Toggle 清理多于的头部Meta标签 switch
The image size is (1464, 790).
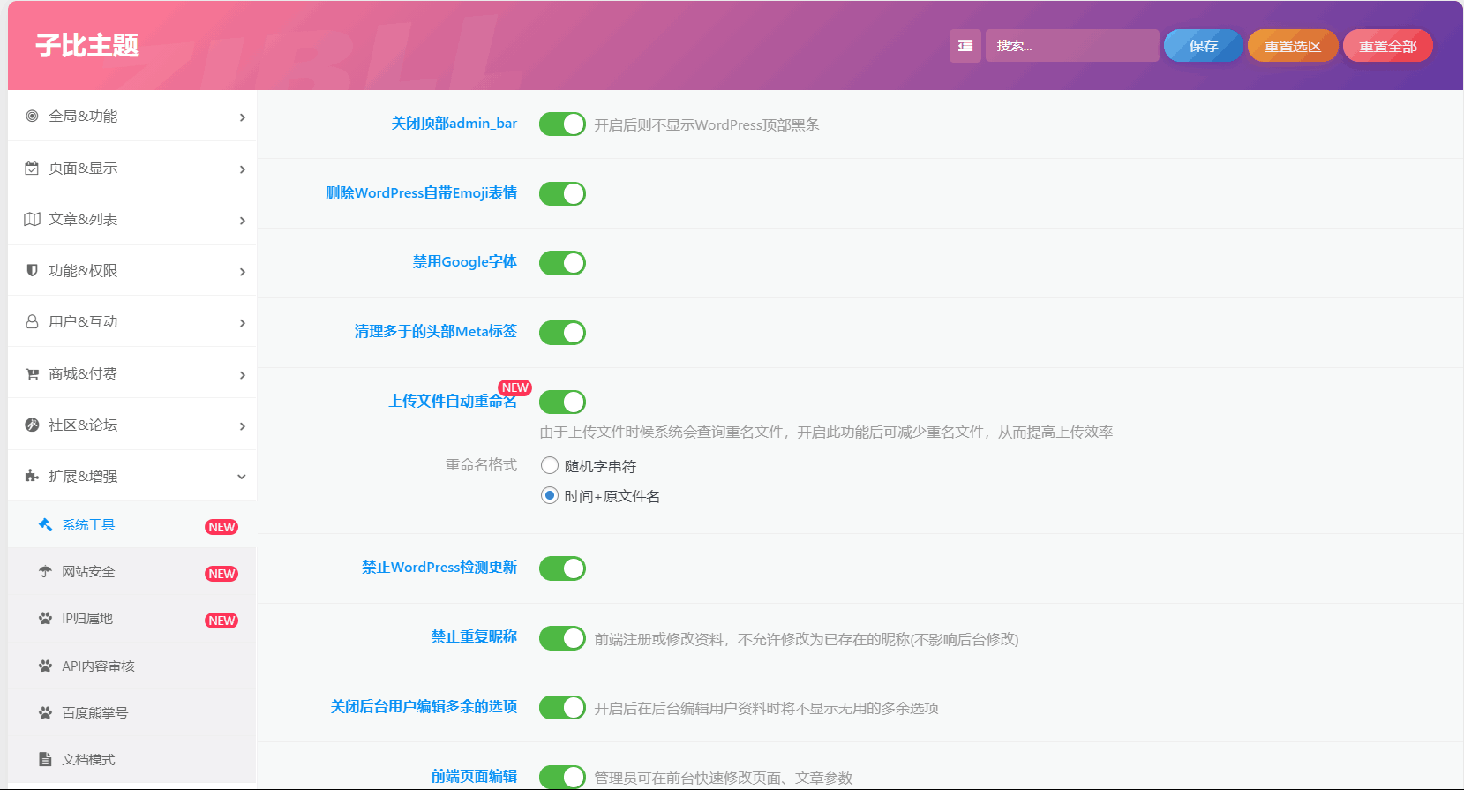(562, 332)
